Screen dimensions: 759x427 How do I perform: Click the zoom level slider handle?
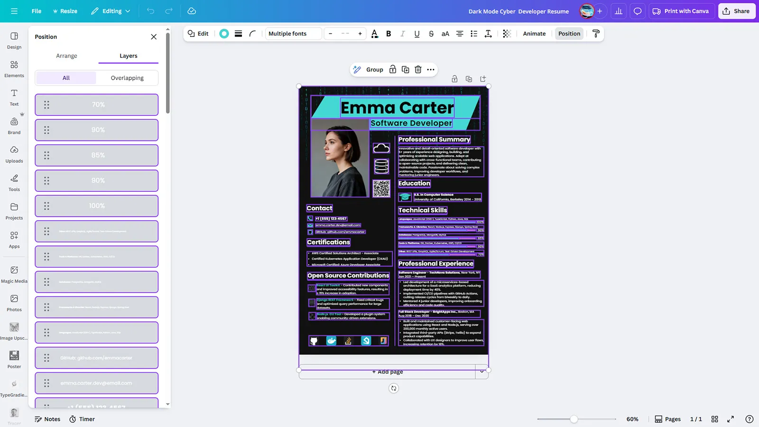[574, 419]
